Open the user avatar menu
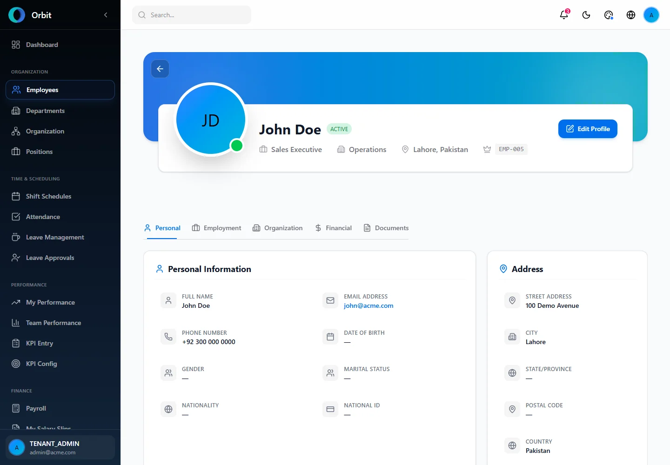This screenshot has height=465, width=670. 651,15
